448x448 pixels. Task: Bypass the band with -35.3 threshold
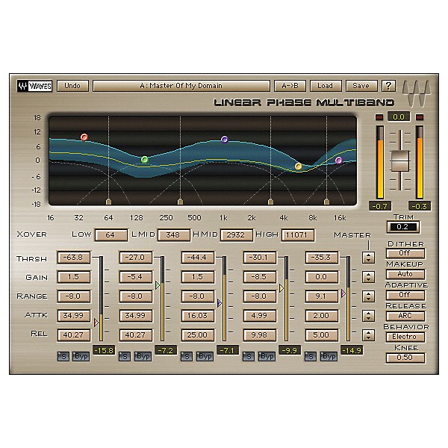[329, 357]
